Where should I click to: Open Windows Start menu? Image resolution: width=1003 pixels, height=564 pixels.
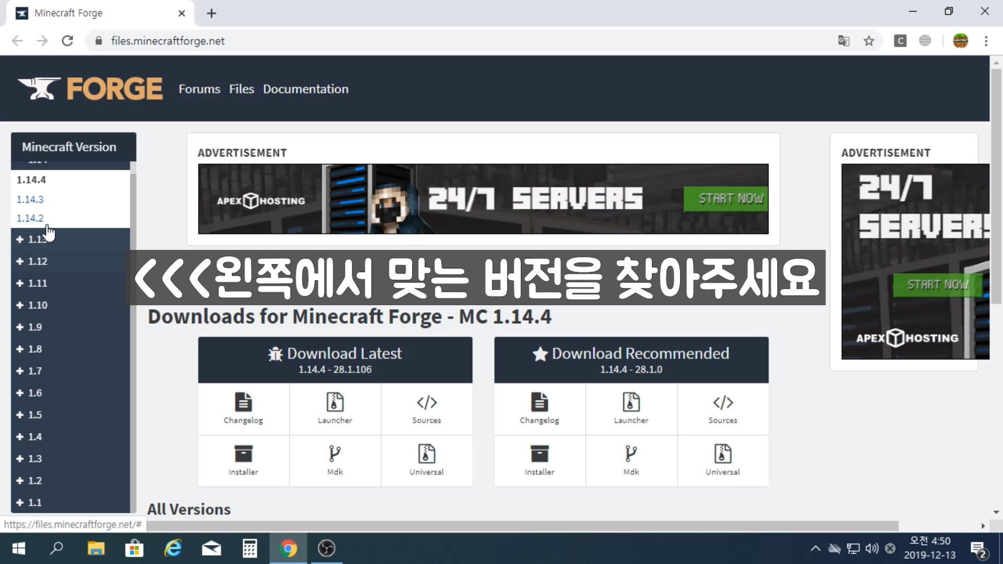pos(19,548)
